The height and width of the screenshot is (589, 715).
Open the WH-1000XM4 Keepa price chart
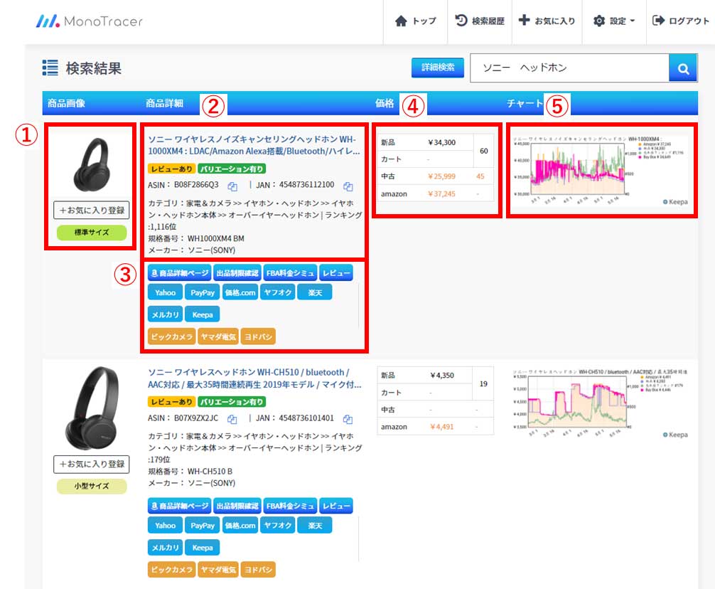coord(601,170)
